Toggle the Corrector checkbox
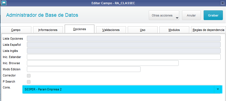The image size is (226, 101). click(x=29, y=76)
